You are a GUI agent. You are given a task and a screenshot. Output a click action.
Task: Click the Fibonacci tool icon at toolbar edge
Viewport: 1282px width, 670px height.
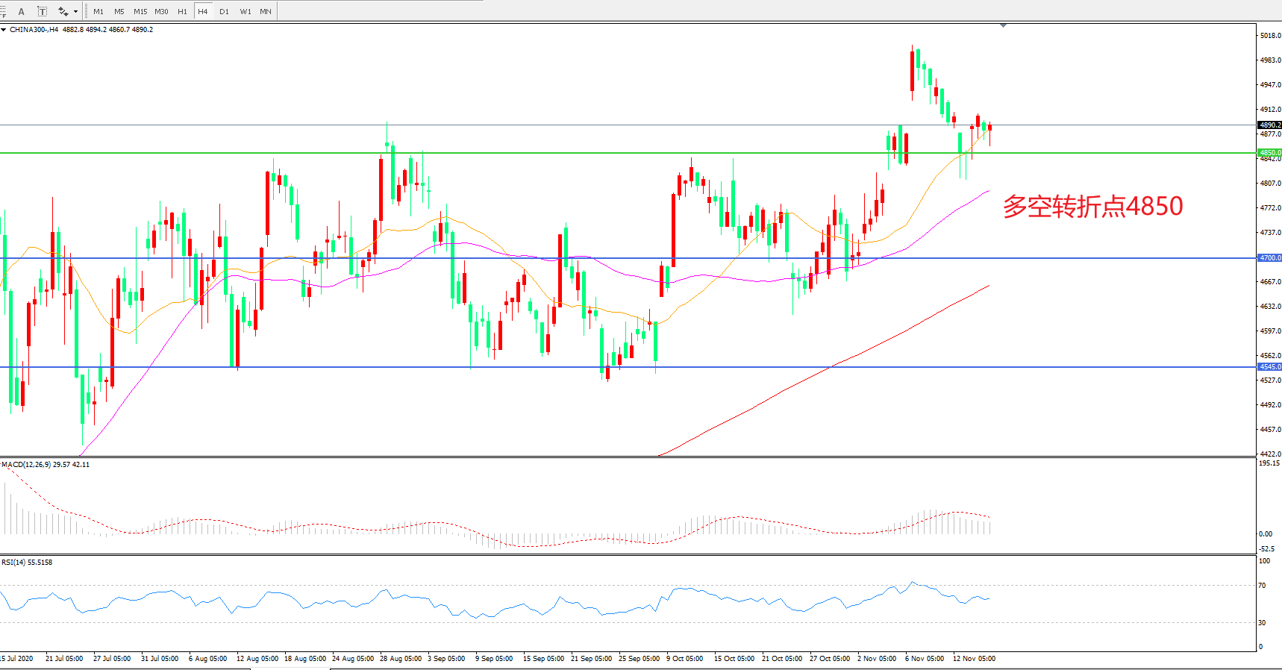pyautogui.click(x=3, y=11)
